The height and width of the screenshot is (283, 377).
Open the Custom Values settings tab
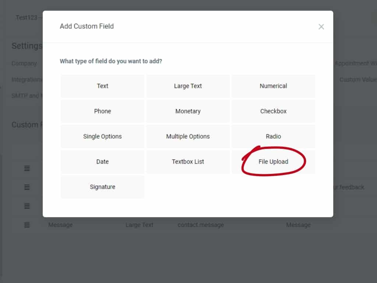[357, 80]
